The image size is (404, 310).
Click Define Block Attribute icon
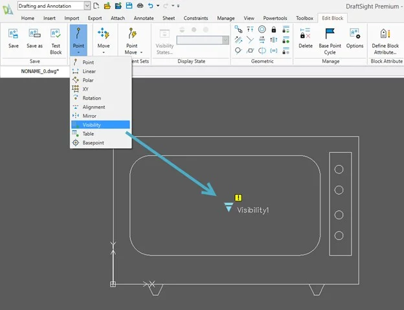point(385,34)
